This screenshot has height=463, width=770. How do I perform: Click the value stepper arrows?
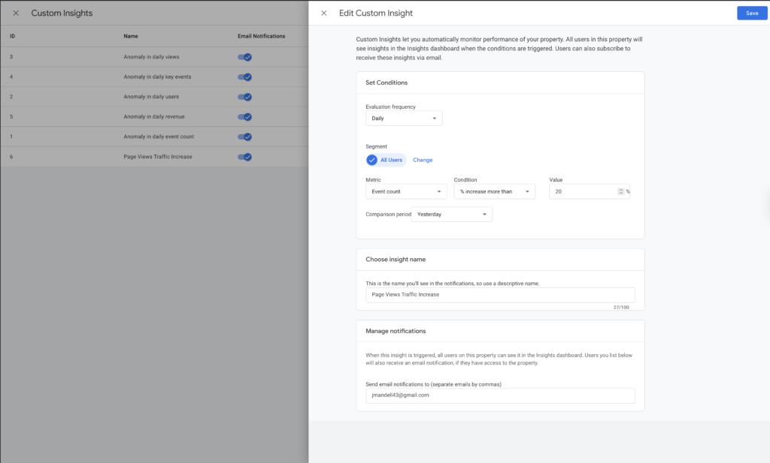[620, 191]
